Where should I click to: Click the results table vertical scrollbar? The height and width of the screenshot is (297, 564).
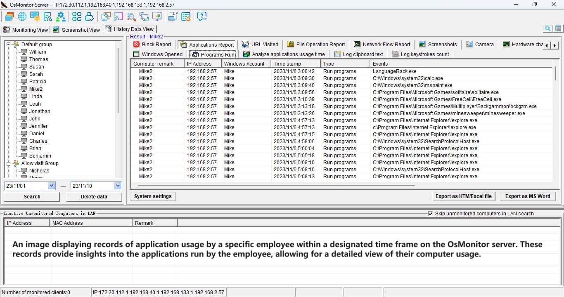pyautogui.click(x=555, y=73)
